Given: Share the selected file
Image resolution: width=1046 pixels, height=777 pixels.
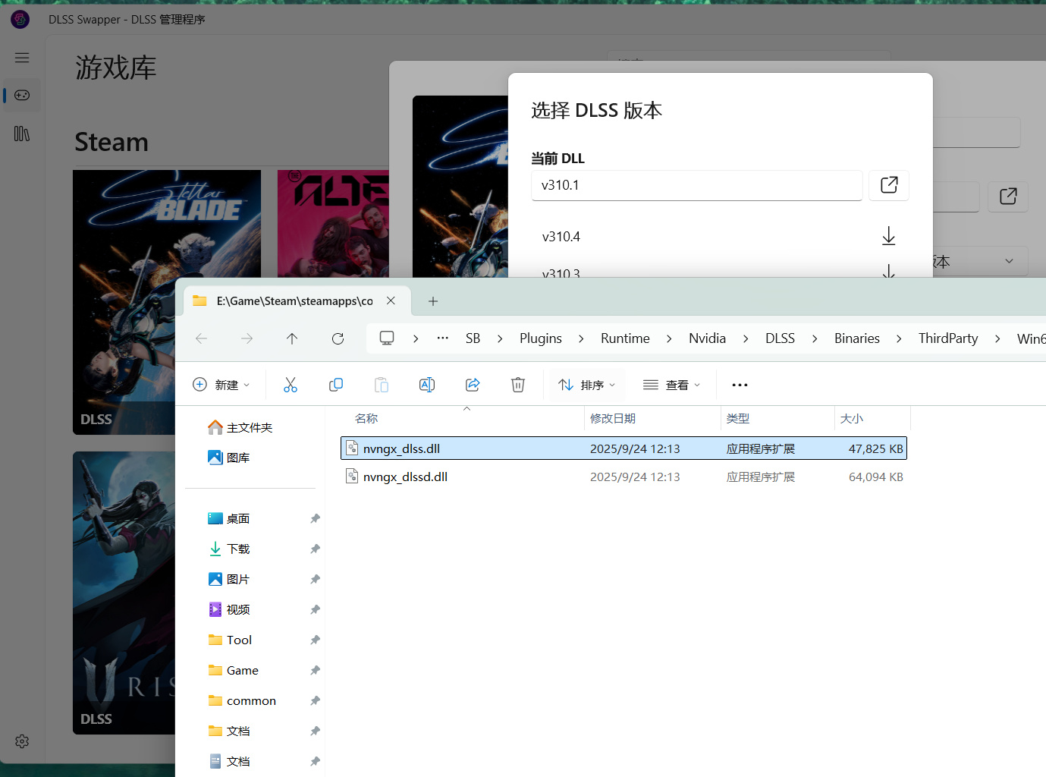Looking at the screenshot, I should coord(473,385).
